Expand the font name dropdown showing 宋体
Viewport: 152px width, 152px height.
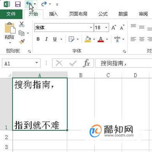pyautogui.click(x=91, y=27)
